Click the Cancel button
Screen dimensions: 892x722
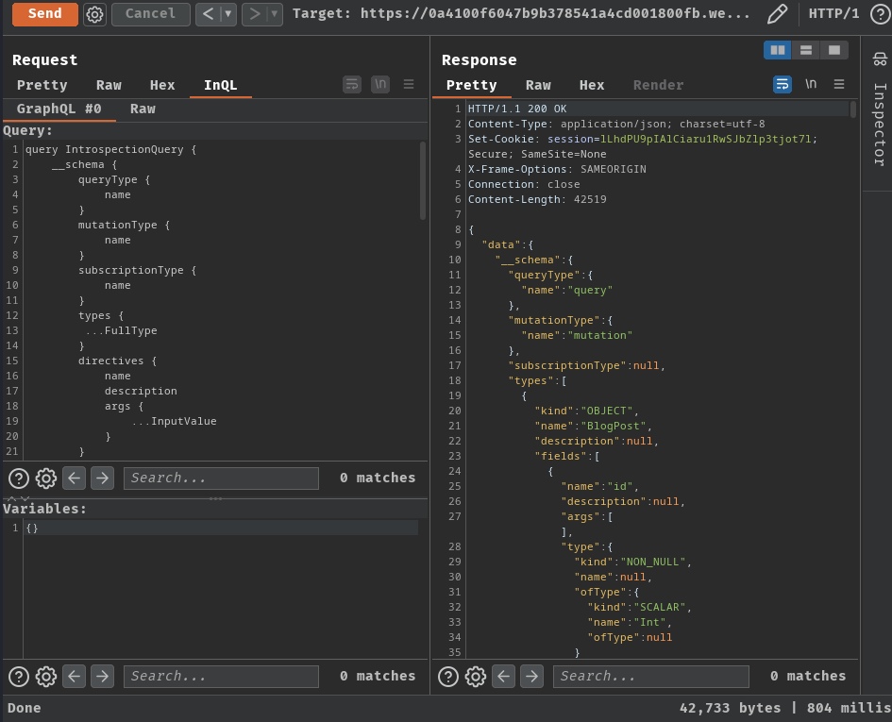point(151,13)
